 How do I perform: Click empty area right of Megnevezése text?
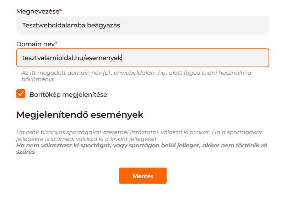195,25
